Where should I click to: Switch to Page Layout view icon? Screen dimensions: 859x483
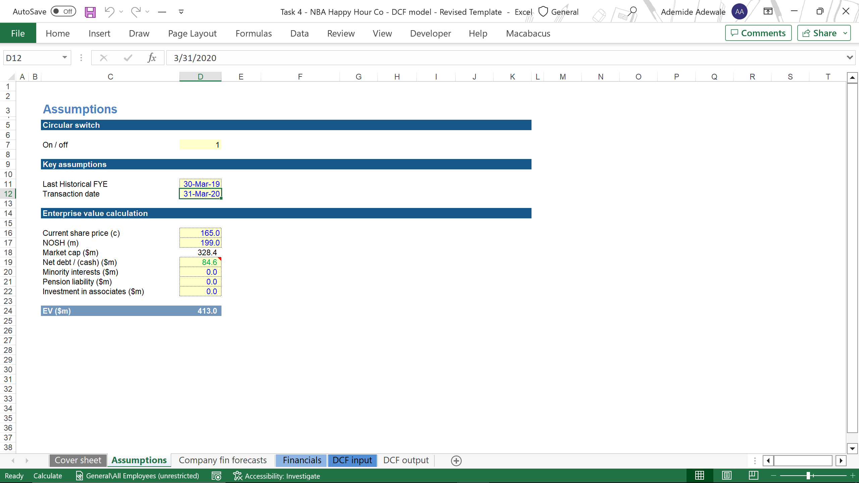click(727, 476)
